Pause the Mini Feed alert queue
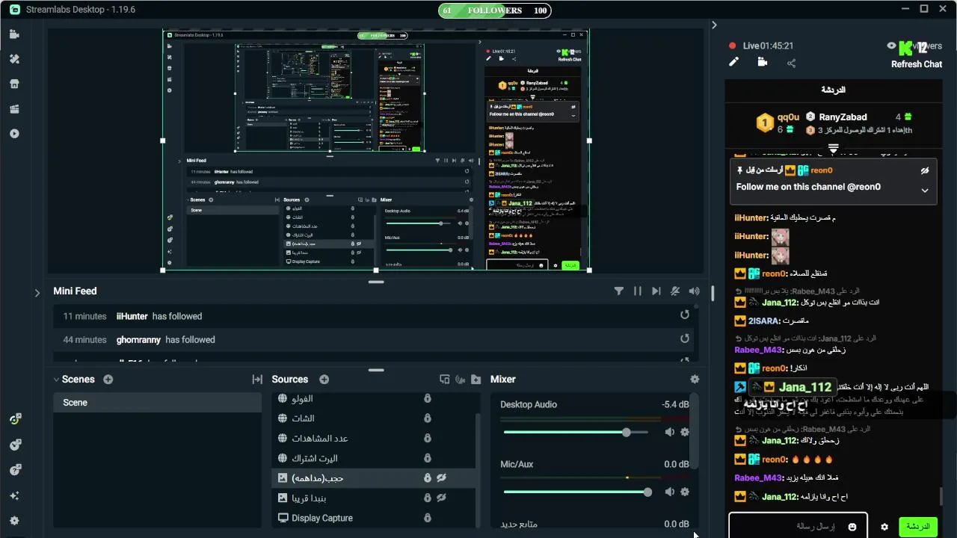Viewport: 957px width, 538px height. pyautogui.click(x=638, y=291)
